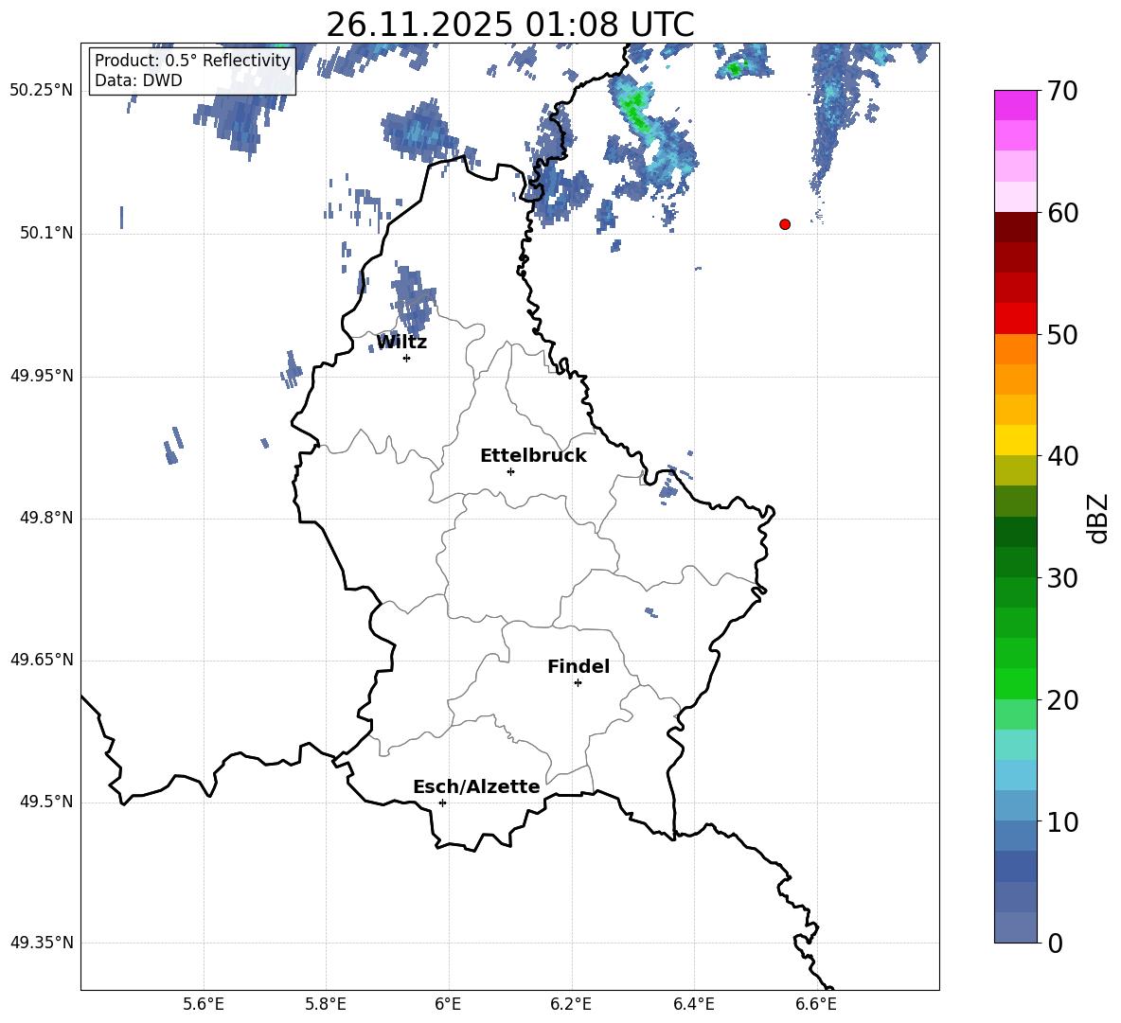Click the colorbar label 20
This screenshot has width=1121, height=1023.
coord(1063,700)
